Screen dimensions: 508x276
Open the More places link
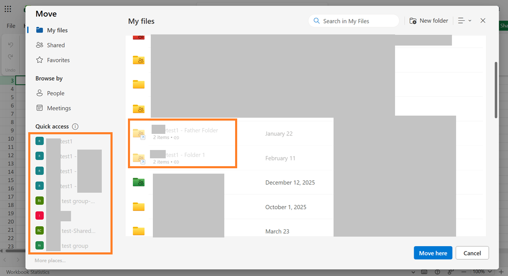coord(50,260)
